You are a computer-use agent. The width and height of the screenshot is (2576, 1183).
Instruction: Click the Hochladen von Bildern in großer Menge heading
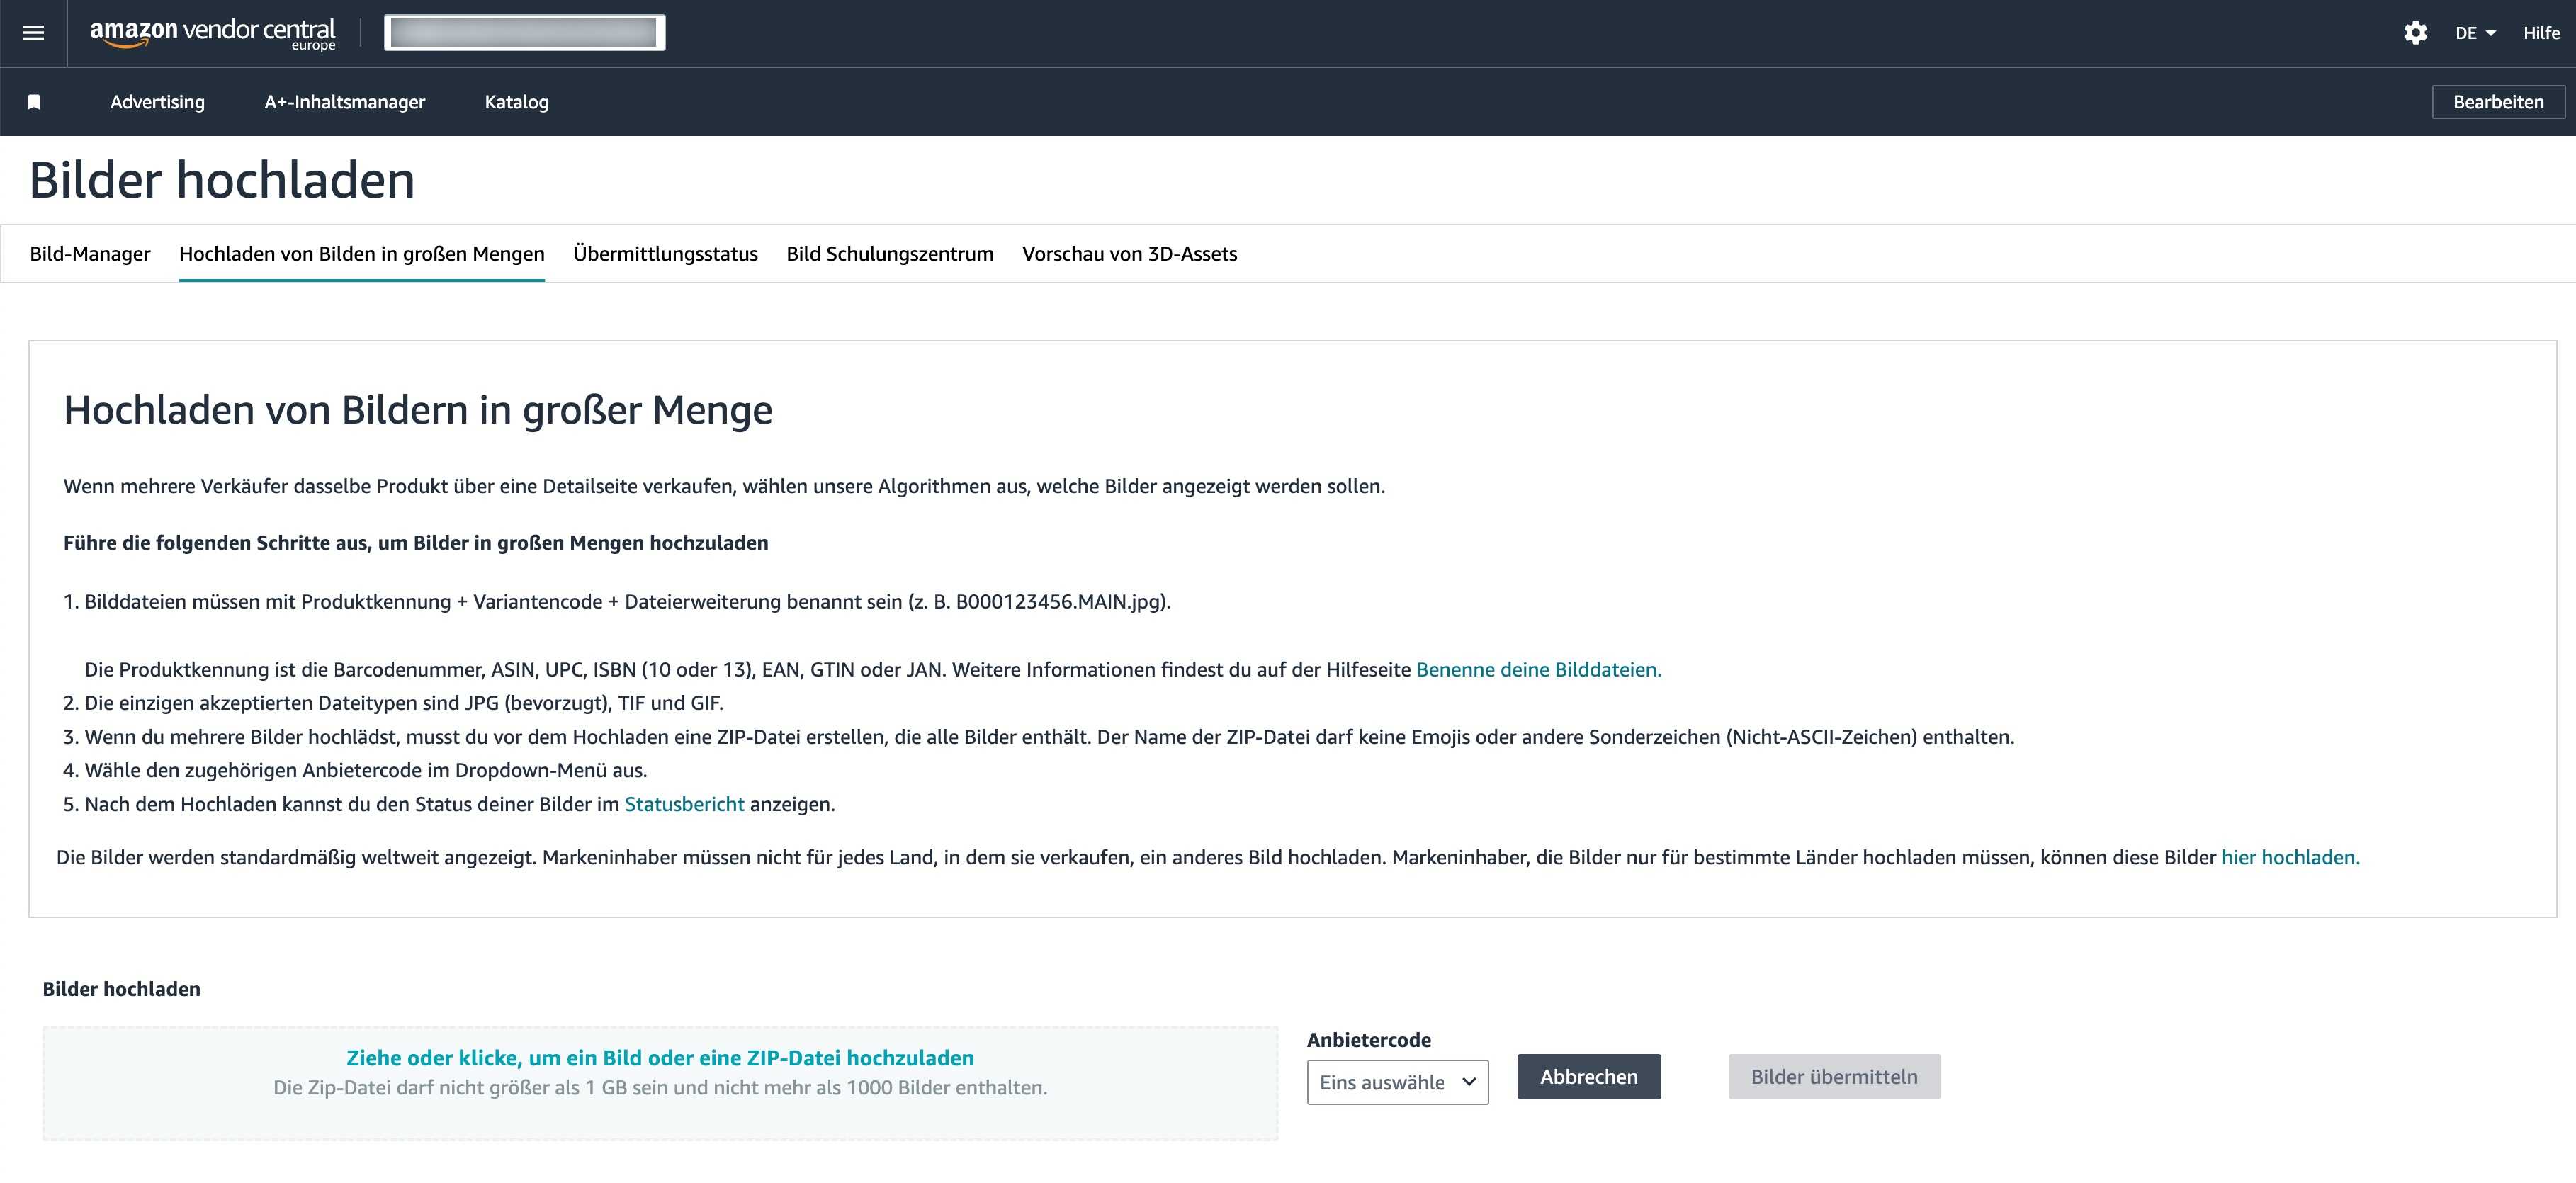(418, 410)
